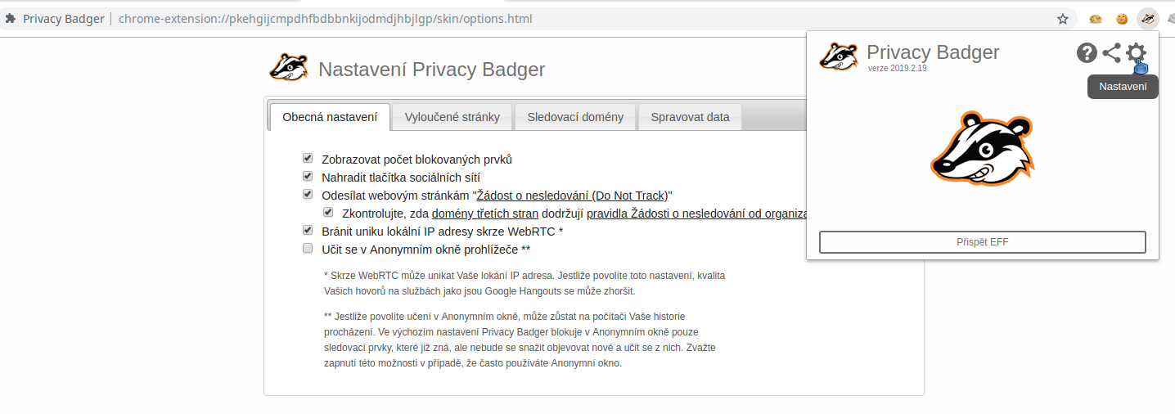Click the first extension icon left of cookie
The image size is (1175, 414).
[1096, 18]
